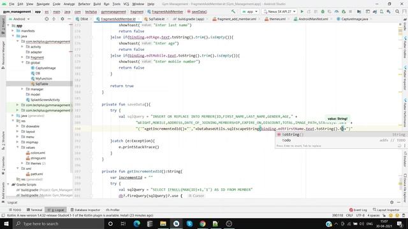Click the collapse-all icon in Project panel

54,19
